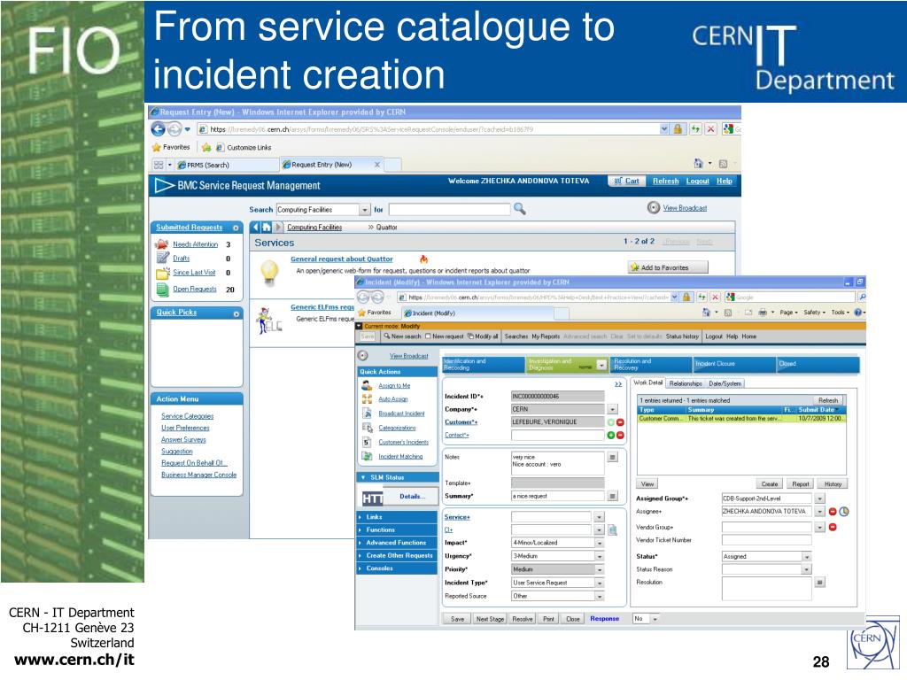The width and height of the screenshot is (907, 680).
Task: Tick the New request checkbox in Incident toolbar
Action: [428, 336]
